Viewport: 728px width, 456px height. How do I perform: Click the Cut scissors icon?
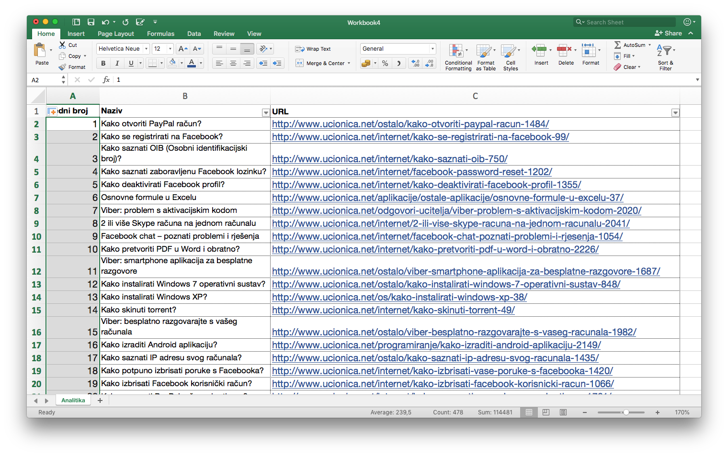(62, 45)
